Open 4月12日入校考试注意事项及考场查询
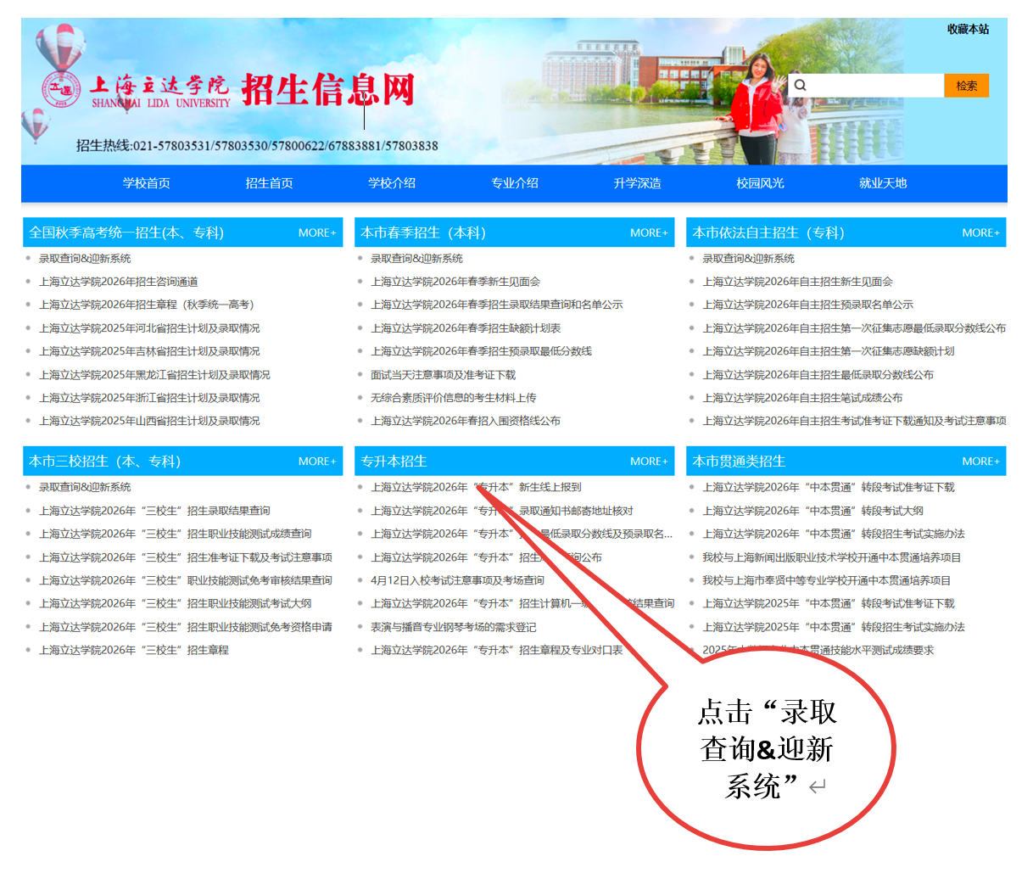Image resolution: width=1033 pixels, height=873 pixels. [457, 580]
